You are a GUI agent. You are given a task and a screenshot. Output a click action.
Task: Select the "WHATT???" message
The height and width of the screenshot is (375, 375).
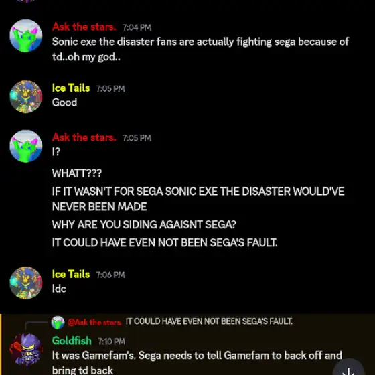point(77,173)
